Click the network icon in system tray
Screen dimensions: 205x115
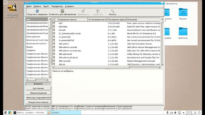point(180,112)
